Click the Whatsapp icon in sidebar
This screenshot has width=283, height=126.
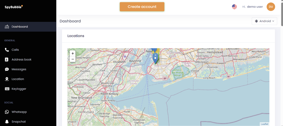[x=7, y=112]
